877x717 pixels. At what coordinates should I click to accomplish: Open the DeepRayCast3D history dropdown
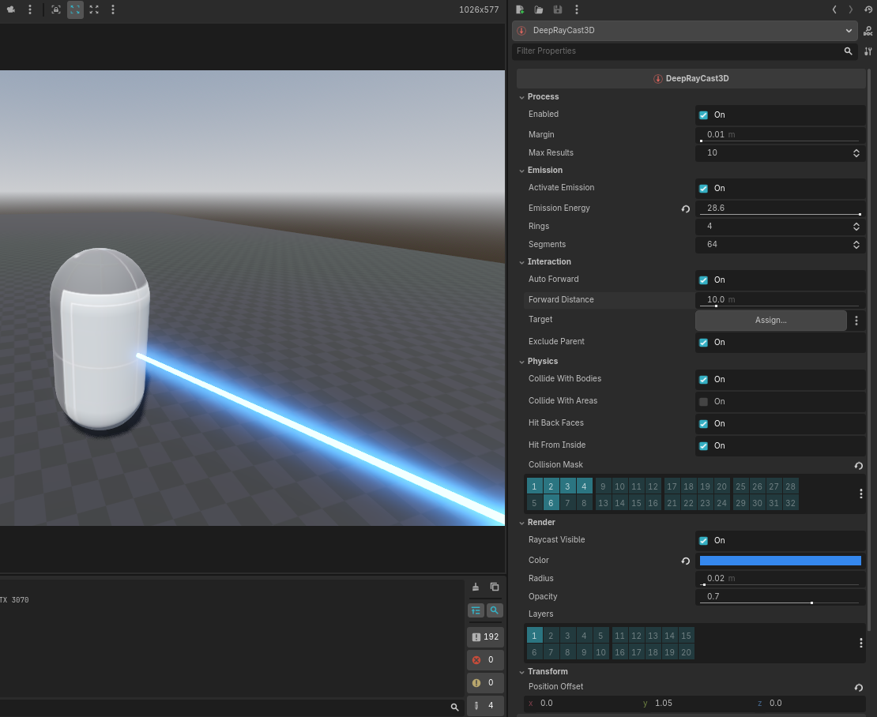(x=849, y=30)
